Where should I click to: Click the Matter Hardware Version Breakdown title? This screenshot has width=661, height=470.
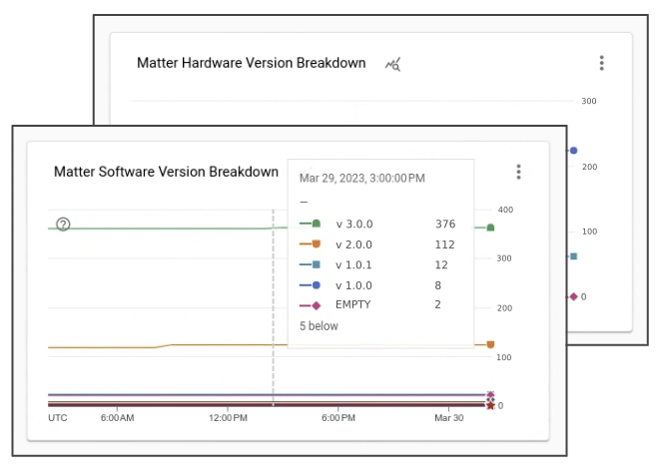tap(252, 63)
